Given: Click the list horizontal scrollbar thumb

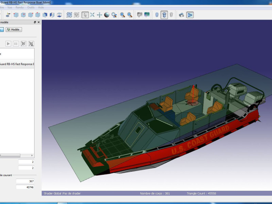Looking at the screenshot, I should pyautogui.click(x=10, y=155).
